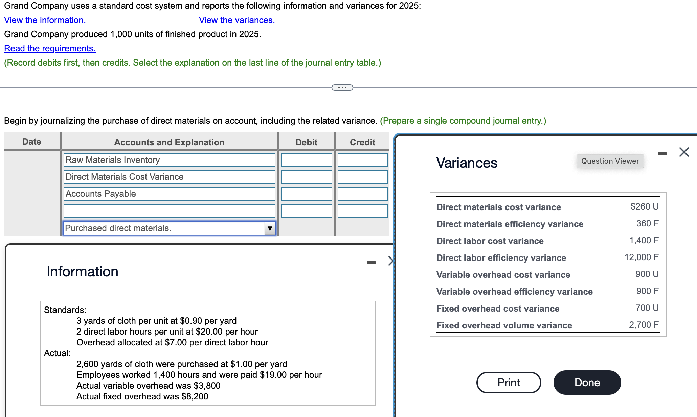This screenshot has height=417, width=697.
Task: Collapse the Information panel with chevron arrow
Action: coord(391,261)
